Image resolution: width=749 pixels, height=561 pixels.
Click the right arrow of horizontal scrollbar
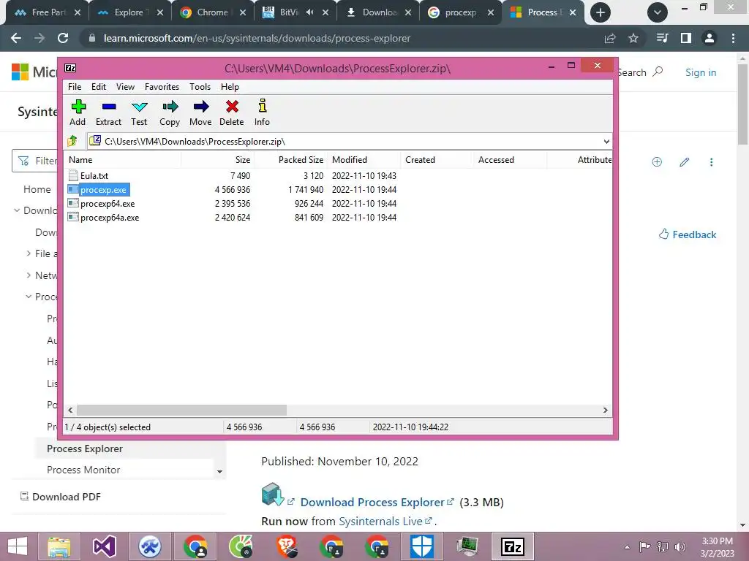(x=605, y=411)
